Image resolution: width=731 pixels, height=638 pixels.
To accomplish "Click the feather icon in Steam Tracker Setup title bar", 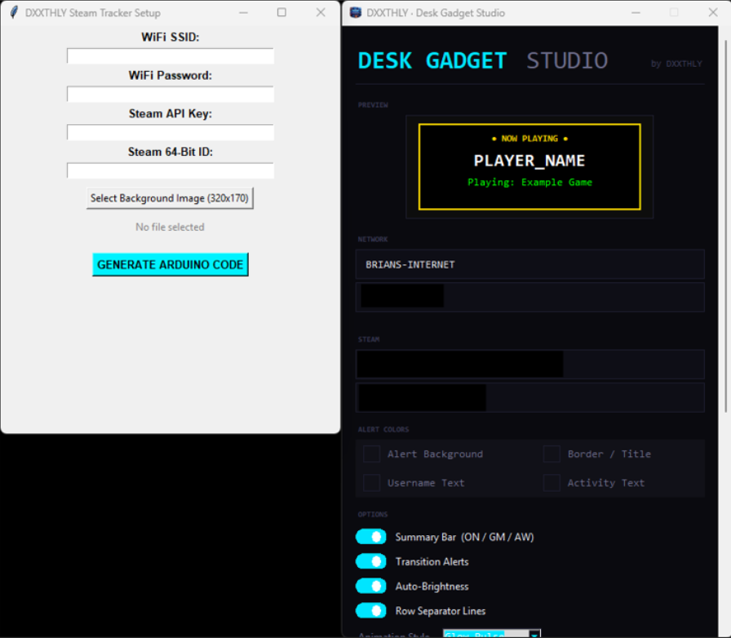I will [14, 12].
